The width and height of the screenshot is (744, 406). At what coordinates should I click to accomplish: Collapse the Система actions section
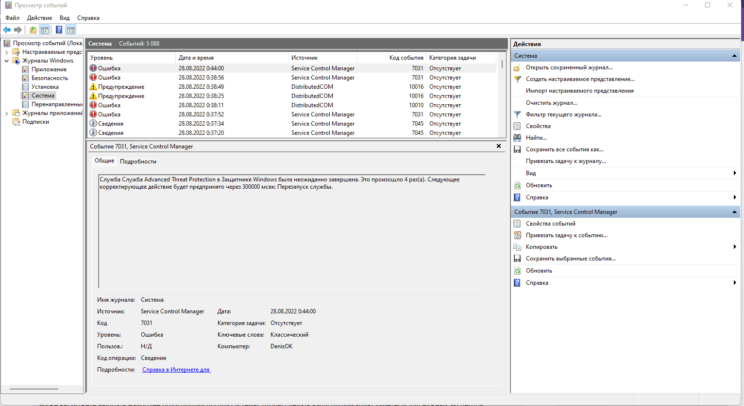click(x=734, y=56)
